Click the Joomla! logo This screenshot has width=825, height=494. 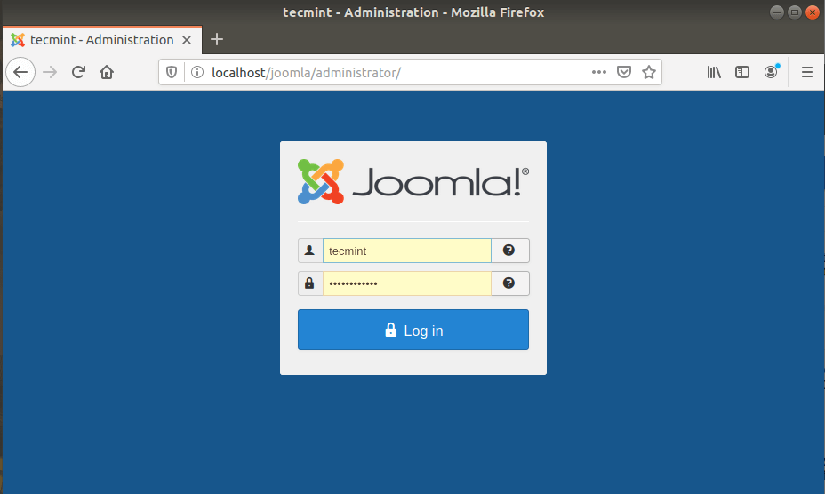tap(413, 182)
